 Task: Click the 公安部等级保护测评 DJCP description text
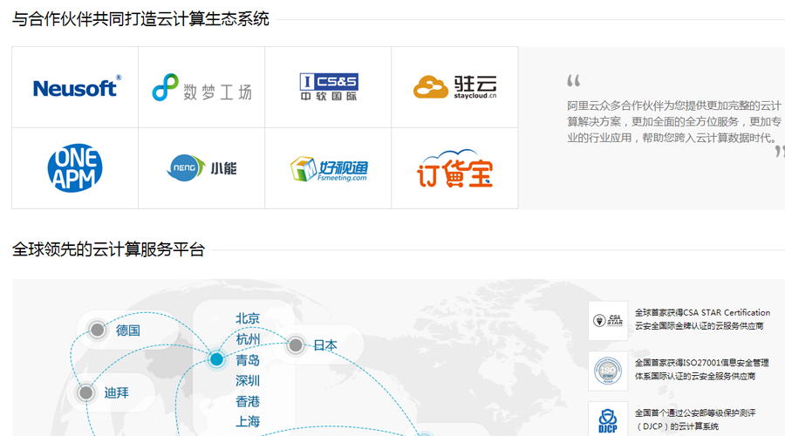coord(695,419)
